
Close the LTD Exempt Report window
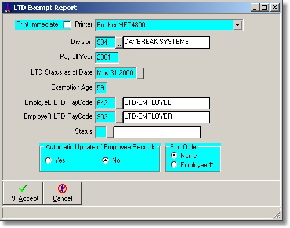click(x=274, y=8)
